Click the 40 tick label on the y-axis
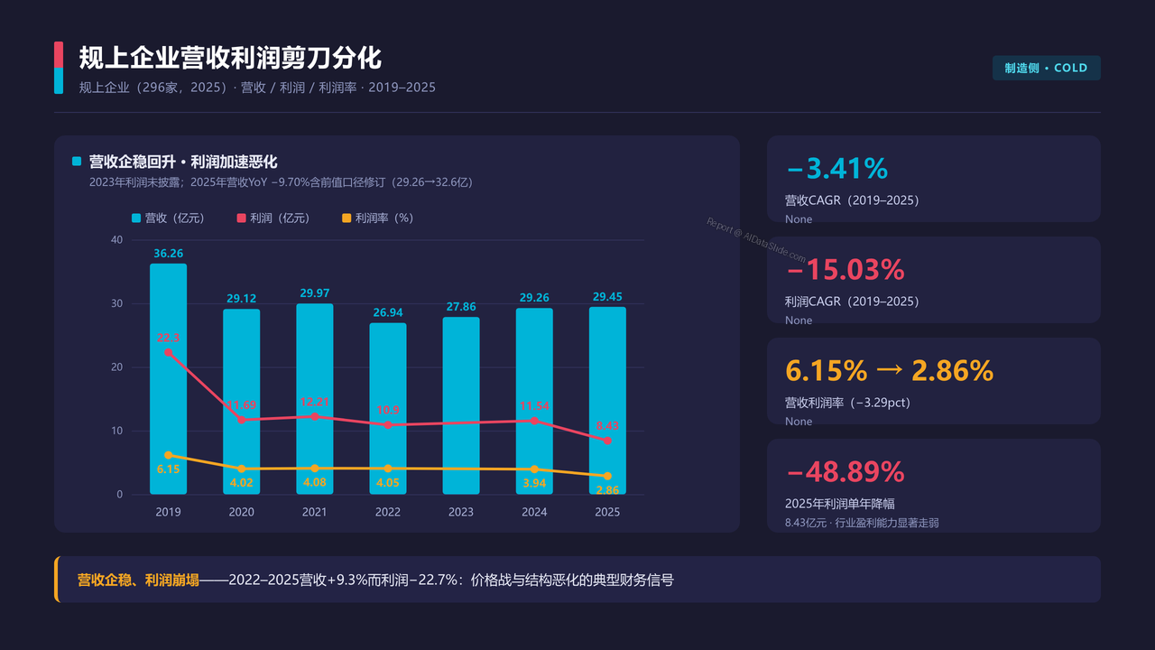1155x650 pixels. click(x=117, y=240)
